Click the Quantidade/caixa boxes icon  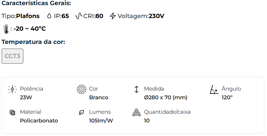coord(137,112)
